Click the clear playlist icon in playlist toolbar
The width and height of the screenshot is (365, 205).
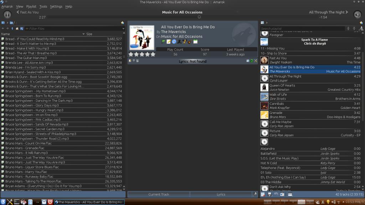coord(262,194)
